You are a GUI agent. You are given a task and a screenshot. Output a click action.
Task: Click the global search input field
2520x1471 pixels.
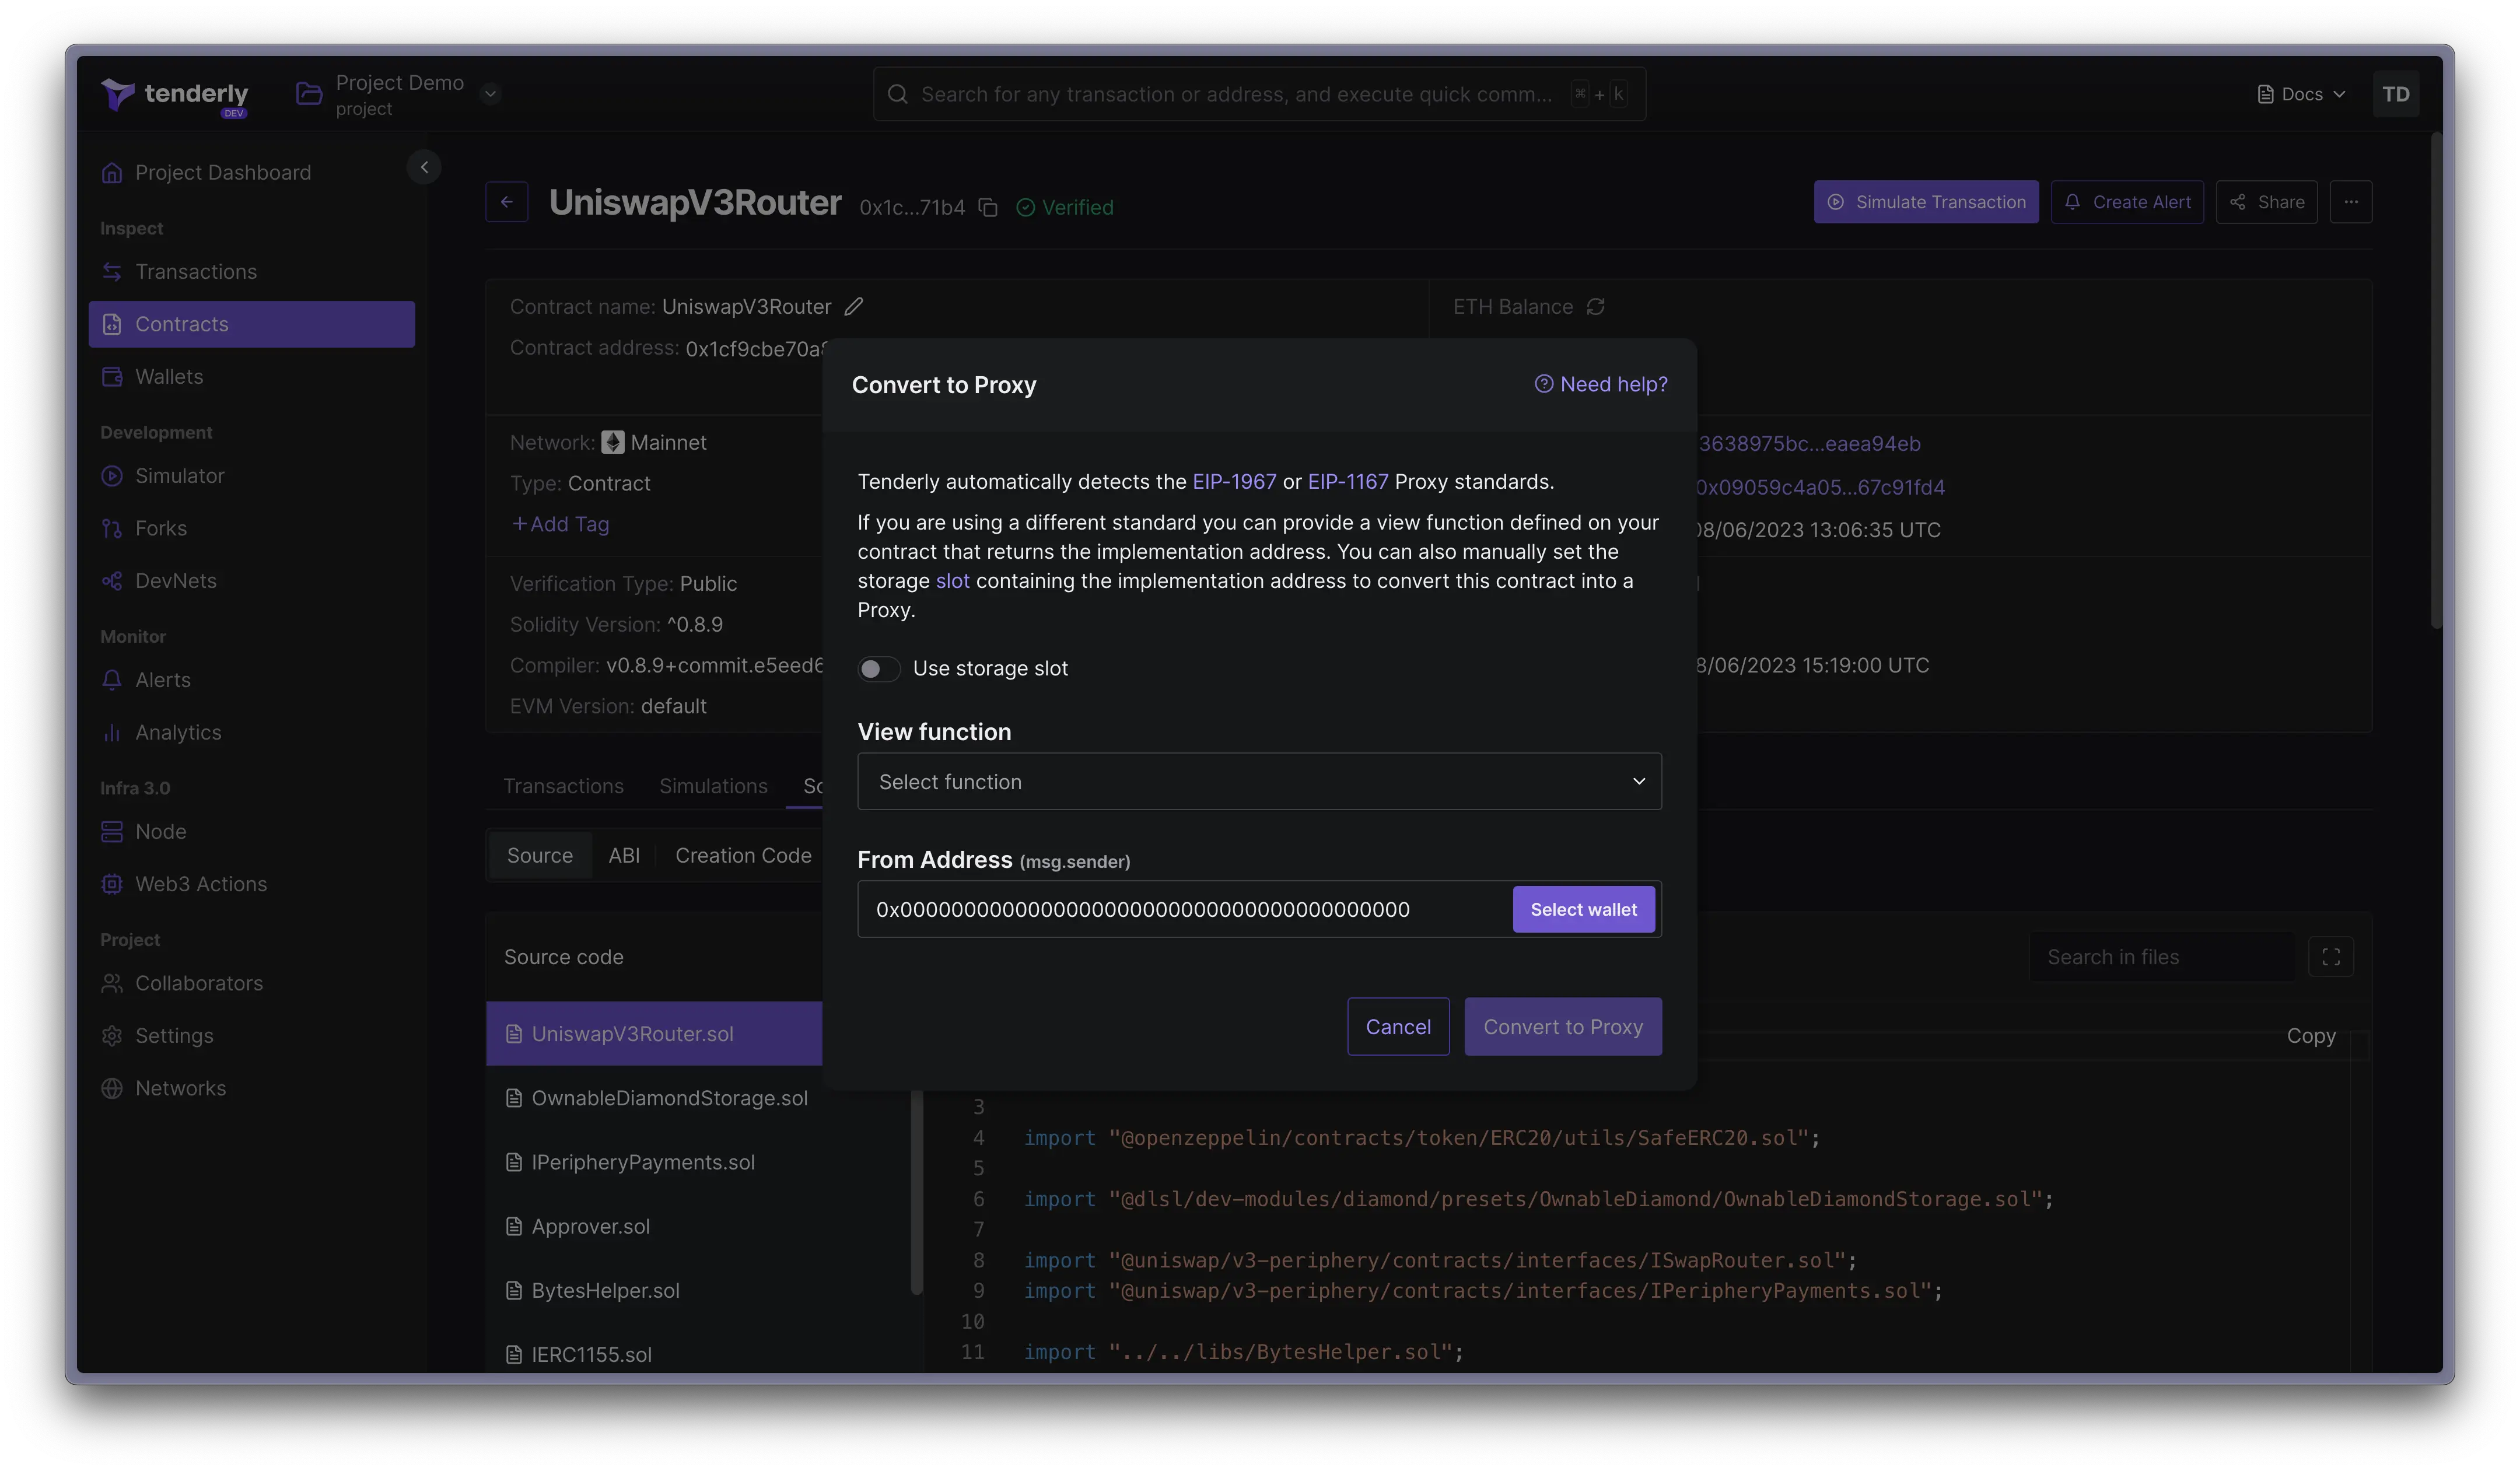1259,94
